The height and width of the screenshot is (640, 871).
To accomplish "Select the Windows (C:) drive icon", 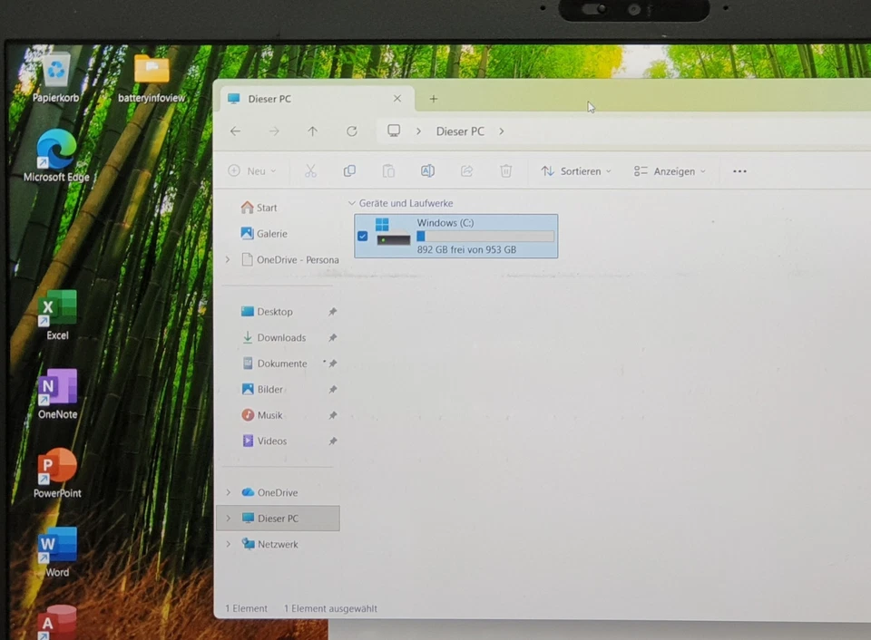I will pyautogui.click(x=393, y=232).
